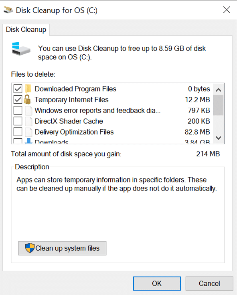The width and height of the screenshot is (237, 295).
Task: Click the file icon for Delivery Optimization Files
Action: (x=28, y=132)
